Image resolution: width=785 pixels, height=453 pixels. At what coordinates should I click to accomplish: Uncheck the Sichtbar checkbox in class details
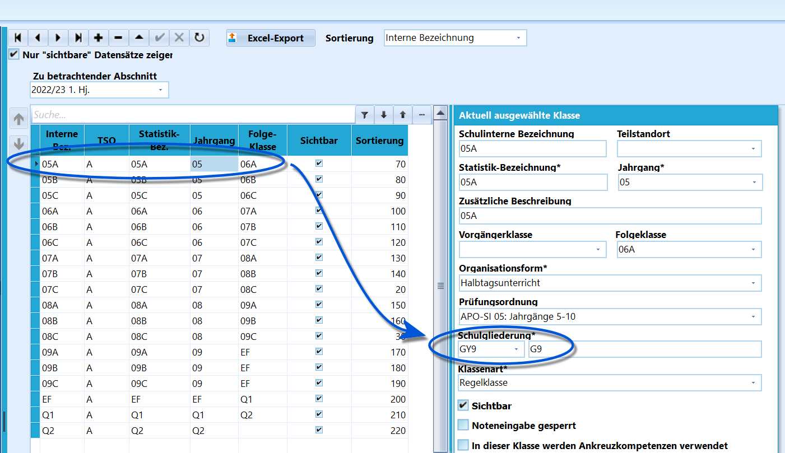[x=463, y=405]
